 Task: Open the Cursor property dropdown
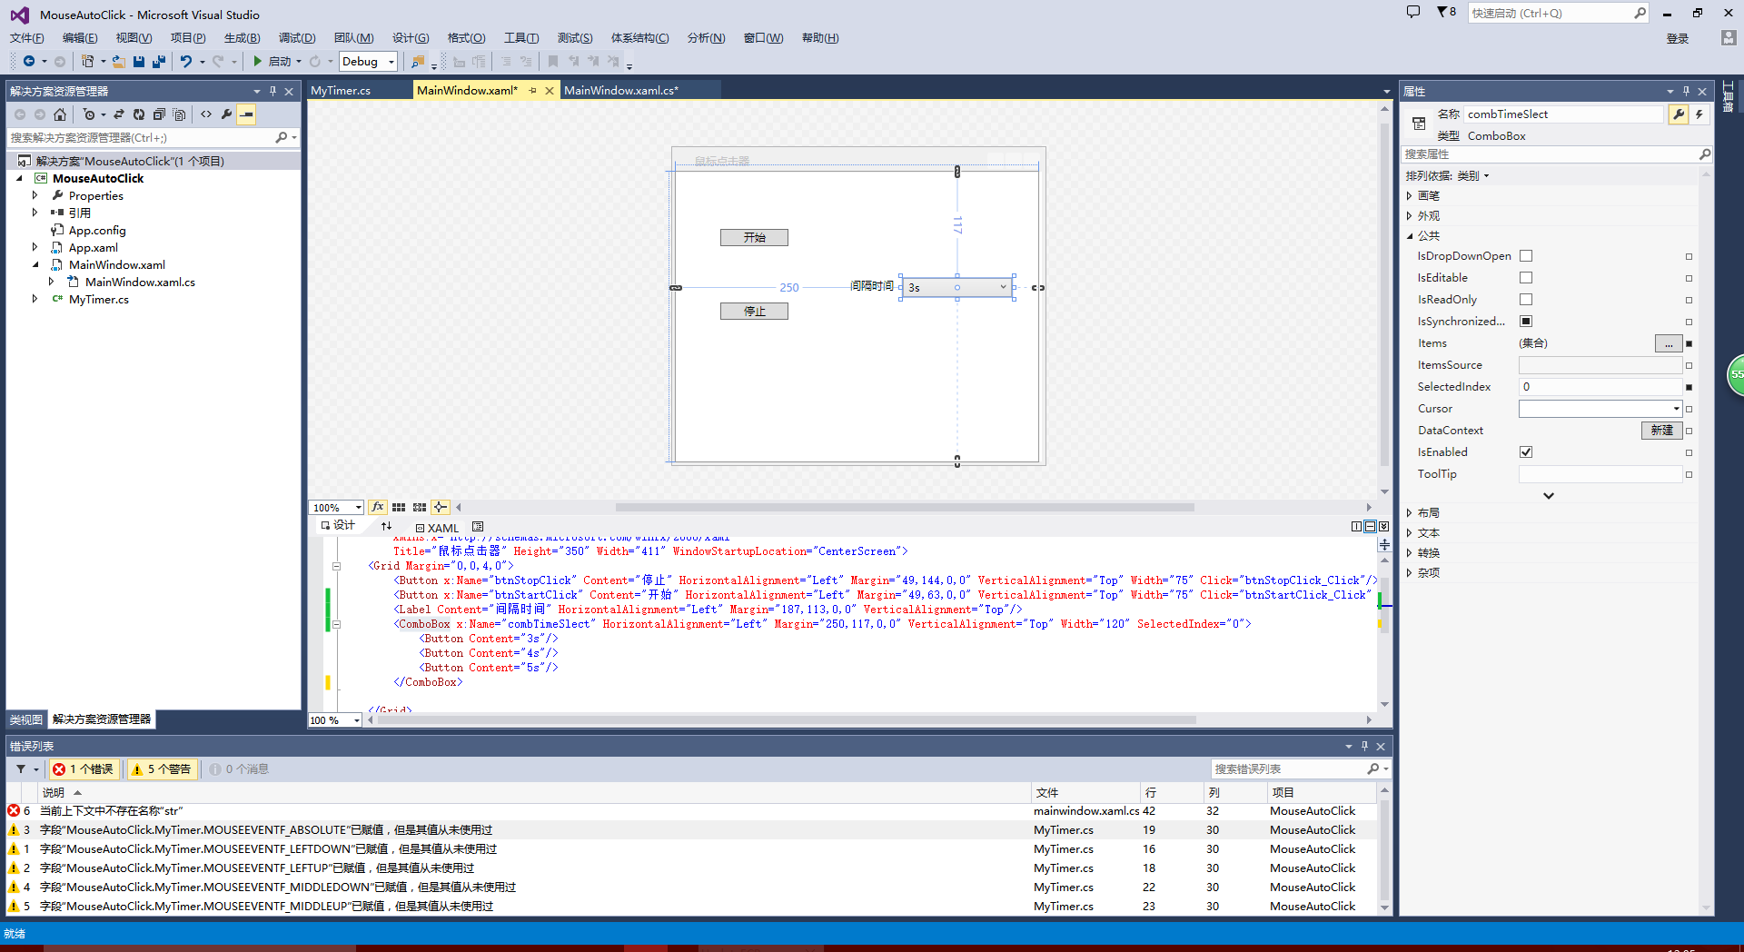click(1676, 409)
